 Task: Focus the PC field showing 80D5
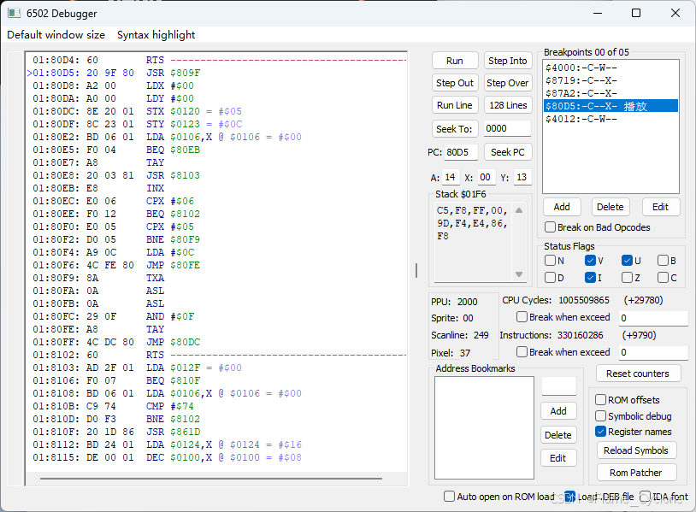coord(461,152)
